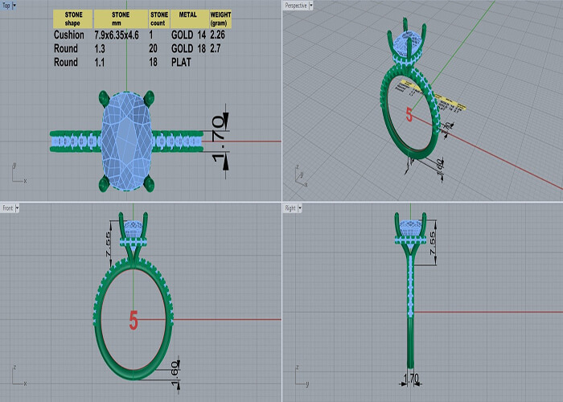Image resolution: width=563 pixels, height=402 pixels.
Task: Click the "7.9x6.35x4.6" stone size text
Action: pos(117,35)
